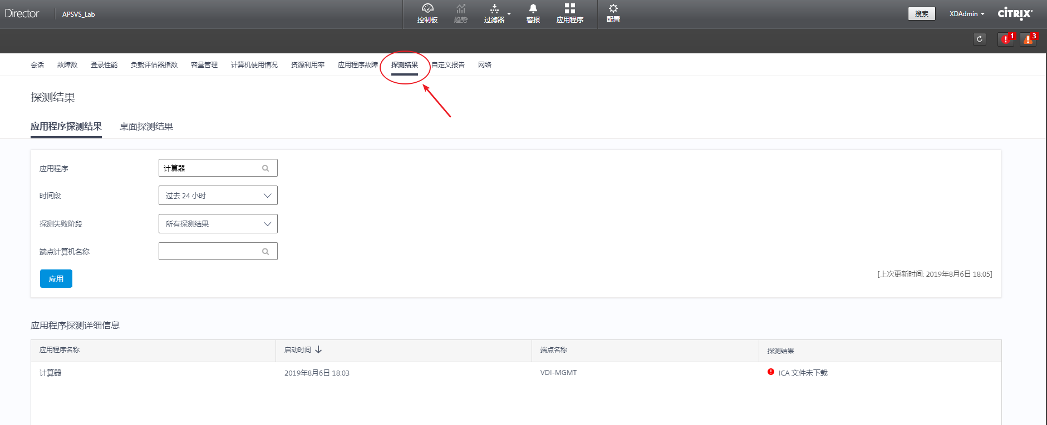Select the 自定义报告 tab
This screenshot has width=1047, height=425.
click(x=448, y=65)
